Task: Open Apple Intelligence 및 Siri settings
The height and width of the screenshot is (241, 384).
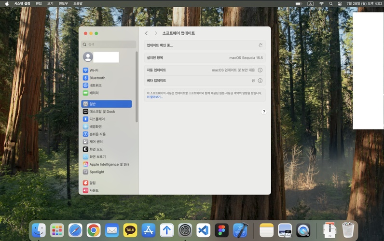Action: pos(109,164)
